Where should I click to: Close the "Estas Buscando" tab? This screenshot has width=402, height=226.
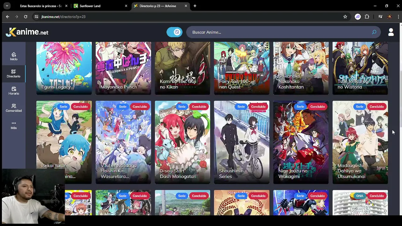(x=67, y=6)
